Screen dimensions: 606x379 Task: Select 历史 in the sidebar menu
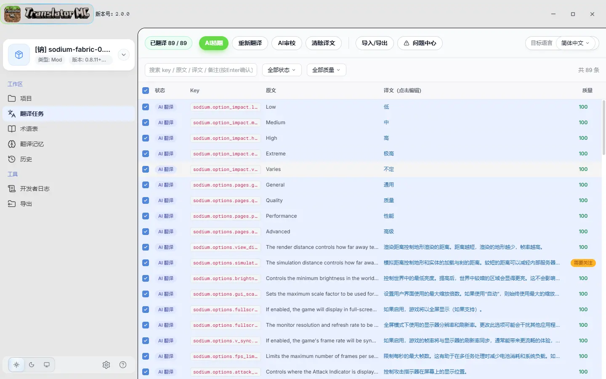pos(69,159)
